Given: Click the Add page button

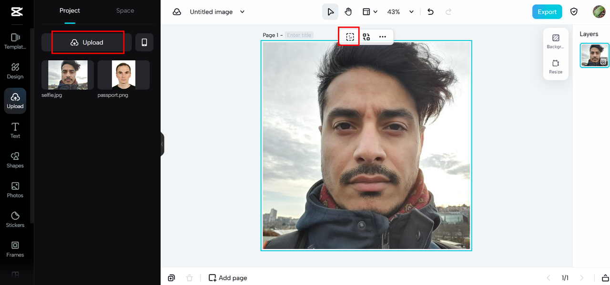Looking at the screenshot, I should pyautogui.click(x=228, y=278).
